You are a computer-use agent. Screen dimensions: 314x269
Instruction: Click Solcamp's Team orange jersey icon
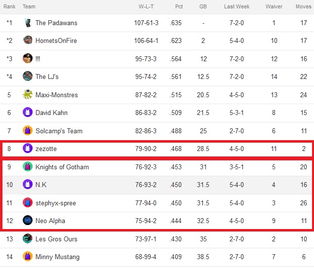(28, 130)
